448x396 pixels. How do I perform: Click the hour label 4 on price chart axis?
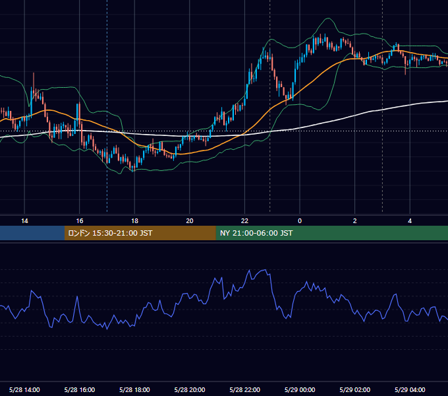pyautogui.click(x=410, y=220)
